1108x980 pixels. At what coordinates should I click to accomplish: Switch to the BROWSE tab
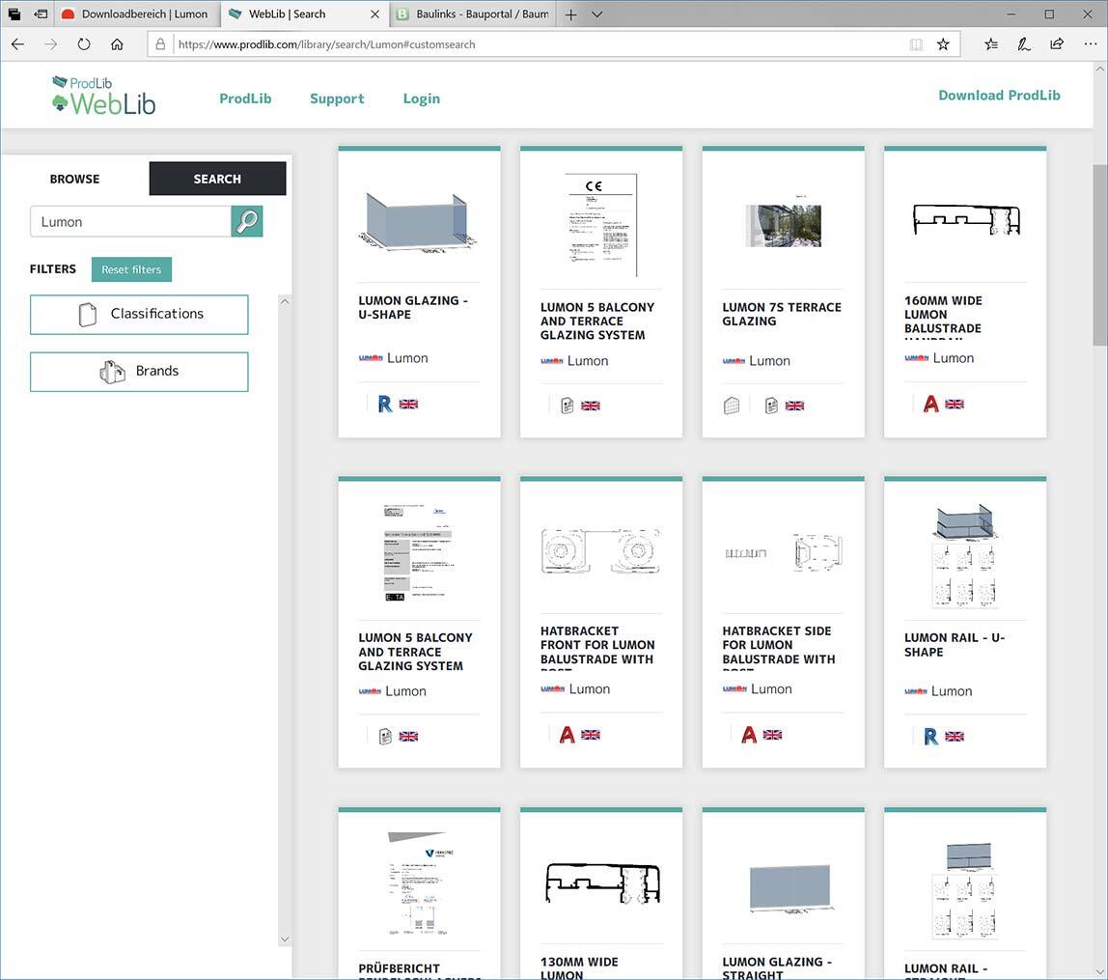[75, 179]
